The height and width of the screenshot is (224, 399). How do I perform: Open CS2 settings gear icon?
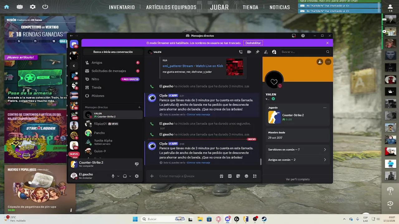[32, 7]
